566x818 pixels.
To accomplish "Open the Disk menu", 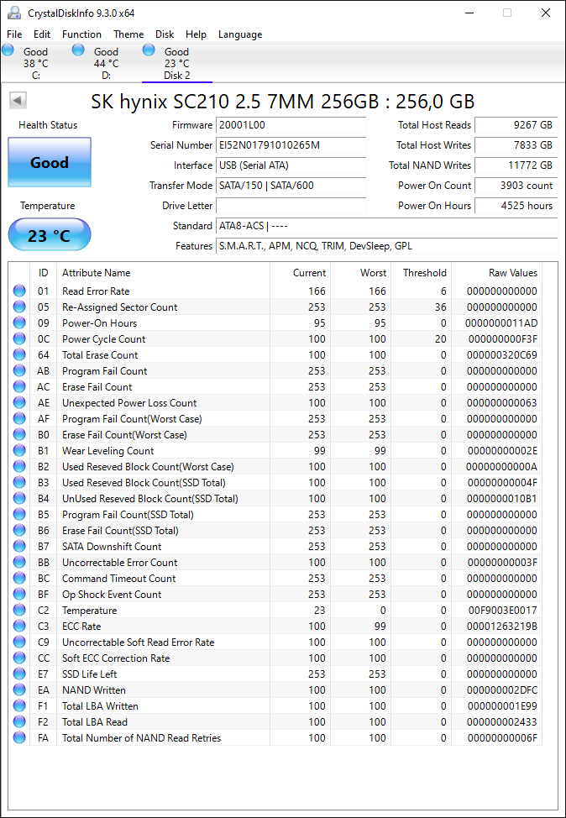I will click(x=165, y=34).
